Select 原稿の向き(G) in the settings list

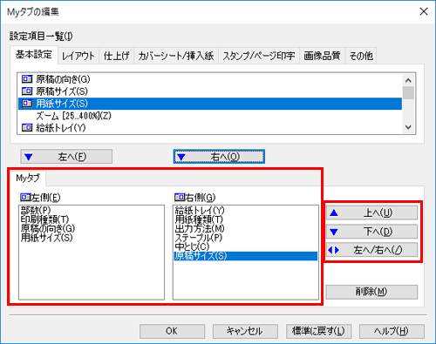coord(210,79)
